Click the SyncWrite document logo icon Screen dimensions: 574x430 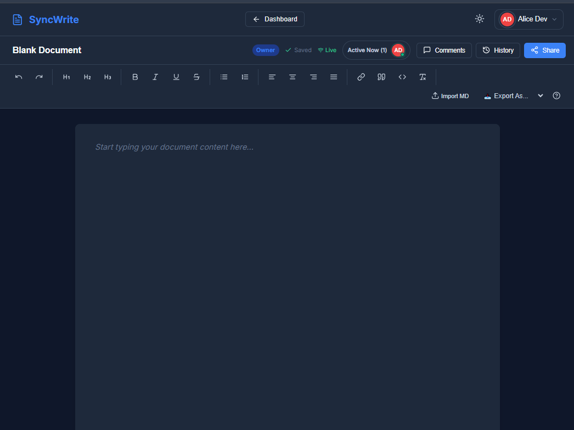[17, 19]
